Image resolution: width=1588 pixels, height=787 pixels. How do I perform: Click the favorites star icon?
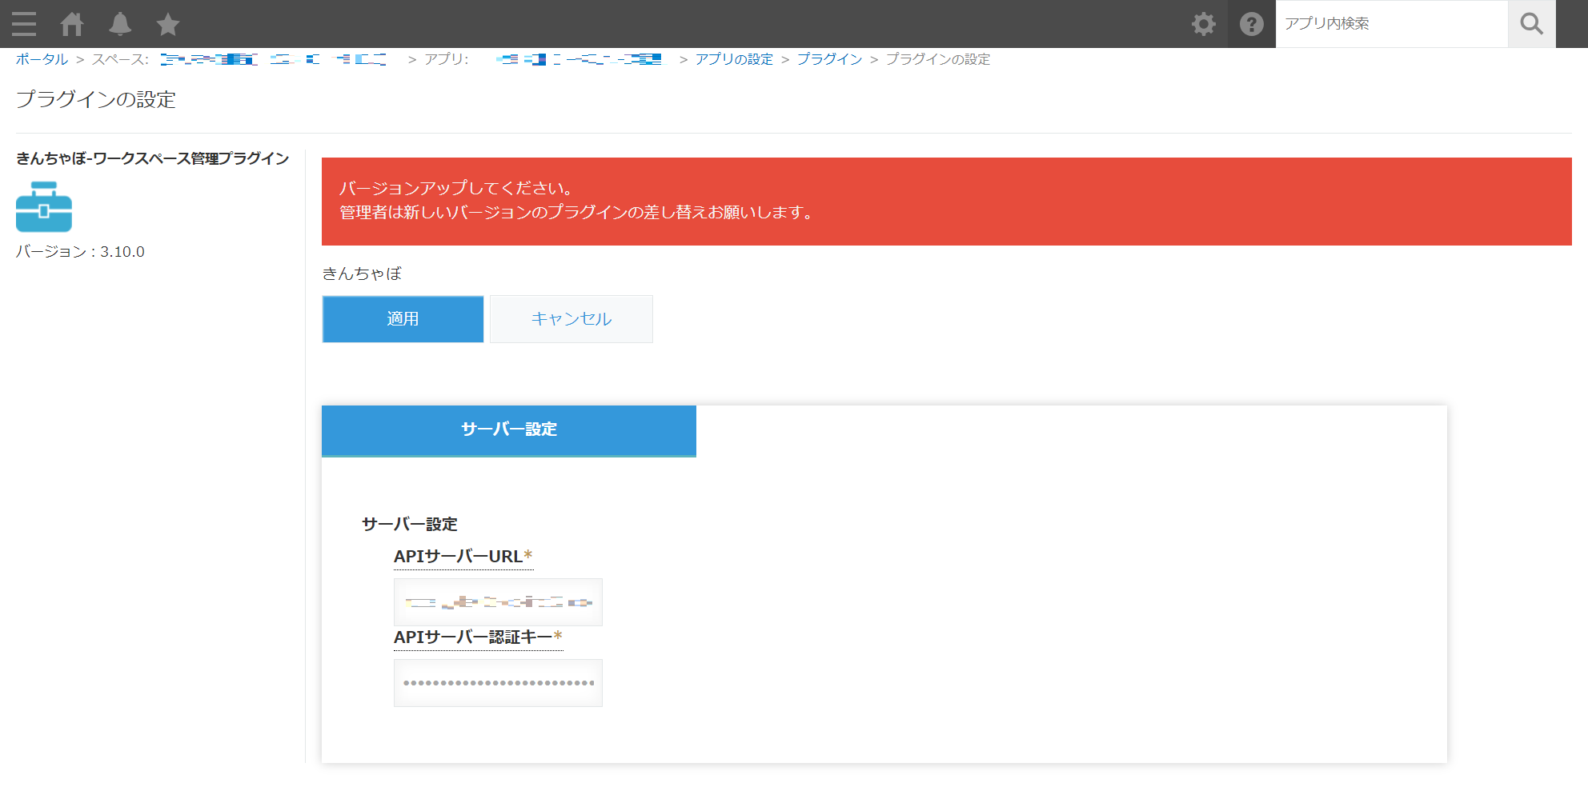point(168,24)
